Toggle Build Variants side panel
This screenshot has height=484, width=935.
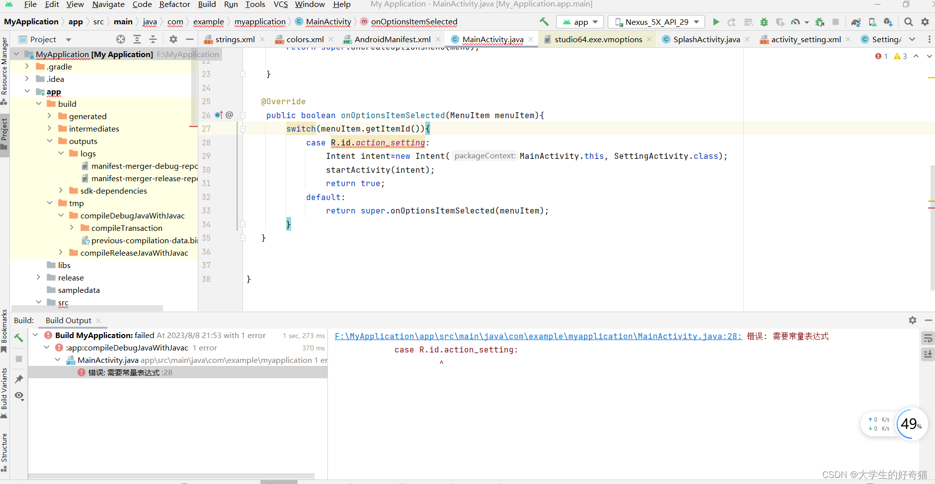4,393
